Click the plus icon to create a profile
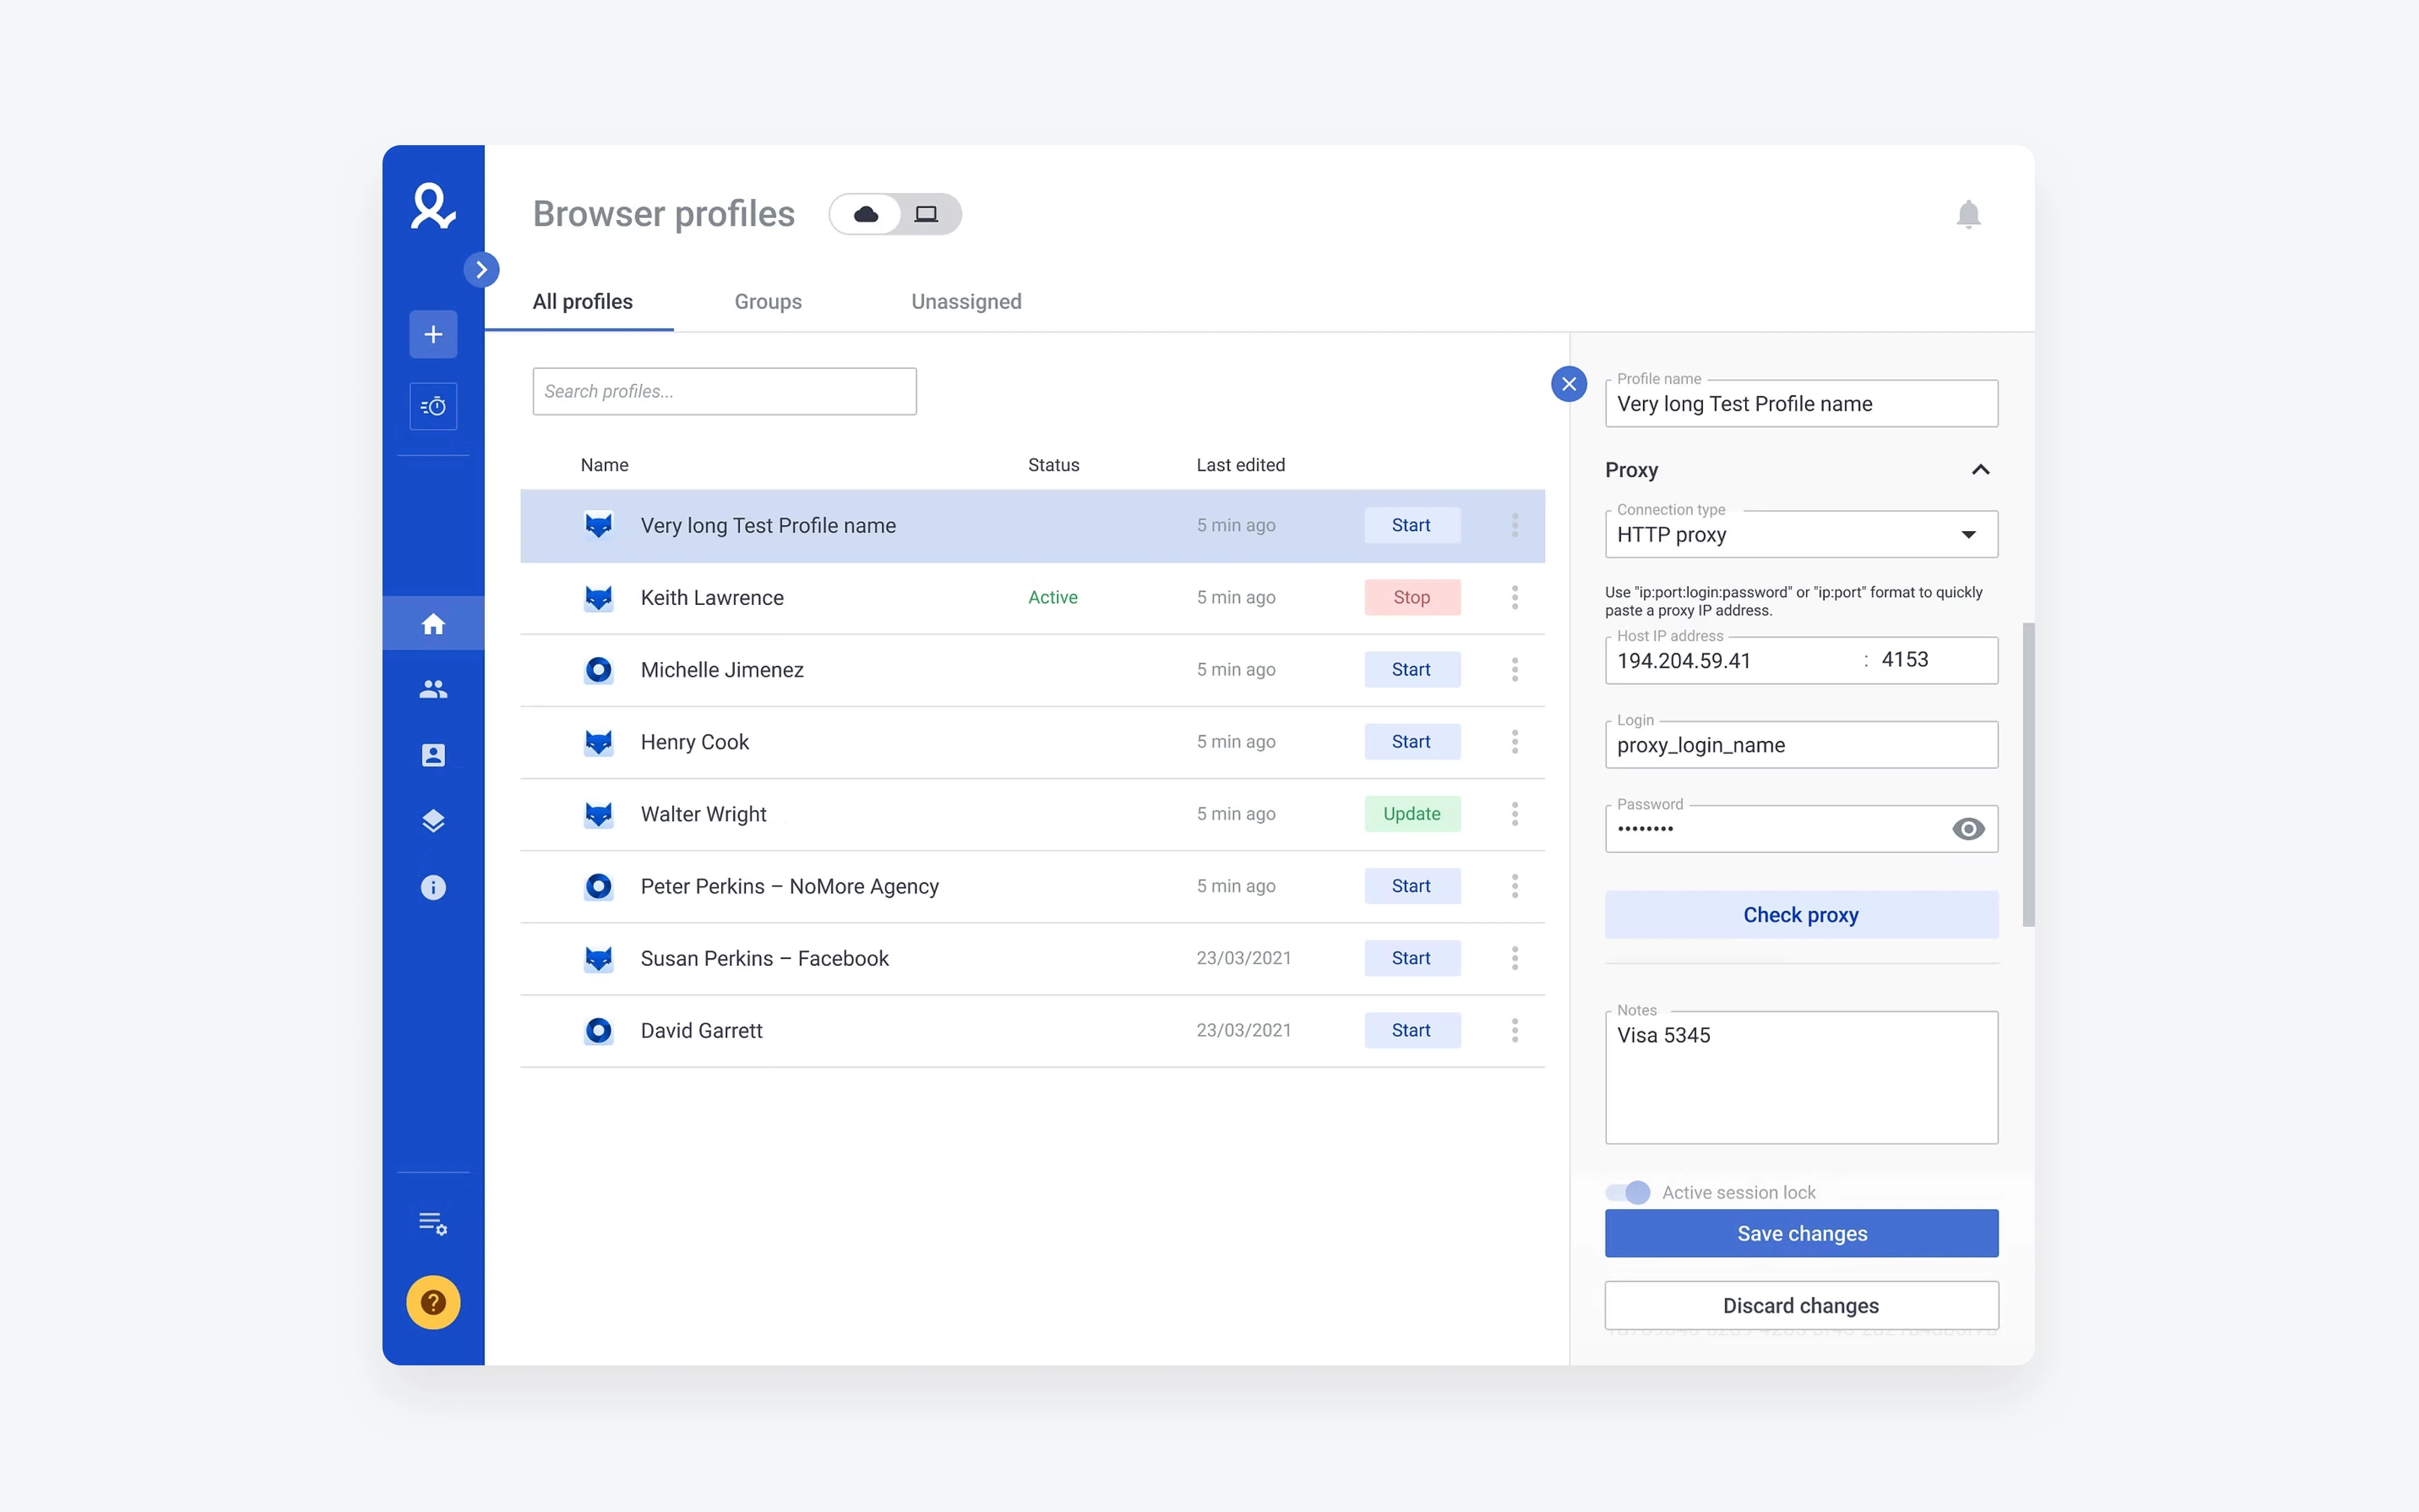Screen dimensions: 2419x1512 click(x=433, y=334)
